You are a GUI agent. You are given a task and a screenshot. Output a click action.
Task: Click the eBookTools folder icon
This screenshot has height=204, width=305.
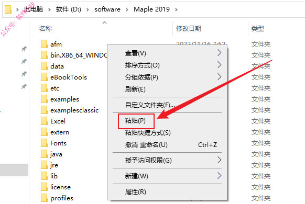[44, 77]
